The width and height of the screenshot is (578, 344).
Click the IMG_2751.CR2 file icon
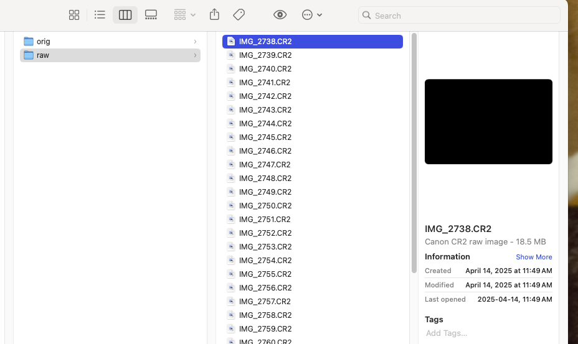(230, 219)
